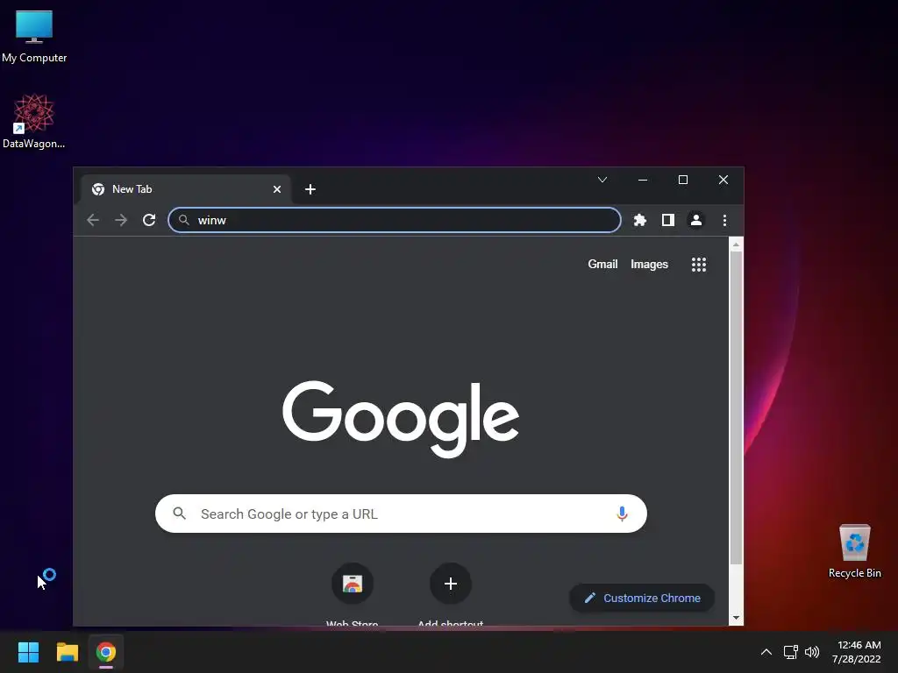
Task: Open the Google apps grid
Action: (x=699, y=265)
